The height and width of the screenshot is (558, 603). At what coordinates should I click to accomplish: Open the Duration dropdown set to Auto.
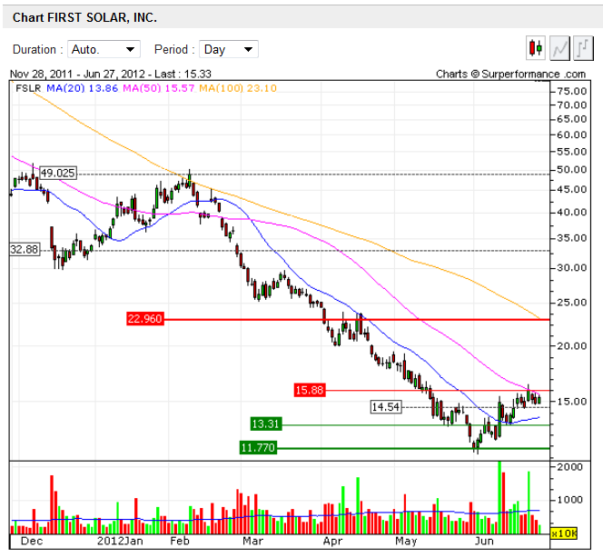coord(104,50)
